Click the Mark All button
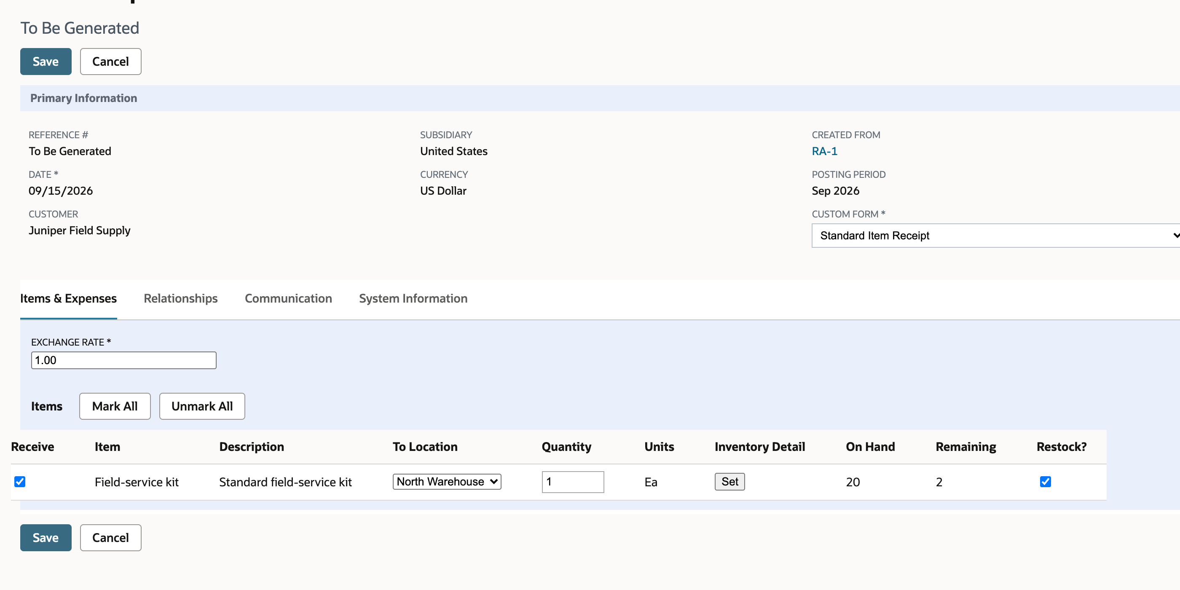 [115, 406]
